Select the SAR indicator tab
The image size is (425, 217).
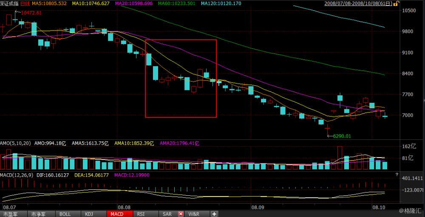tap(167, 214)
